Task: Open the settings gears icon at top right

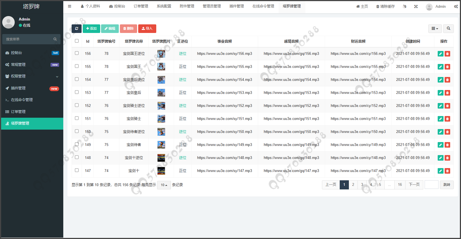Action: [x=456, y=6]
